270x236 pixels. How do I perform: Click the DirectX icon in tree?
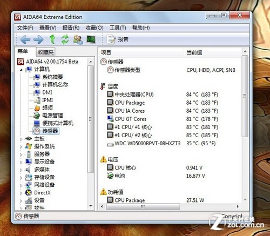29,193
